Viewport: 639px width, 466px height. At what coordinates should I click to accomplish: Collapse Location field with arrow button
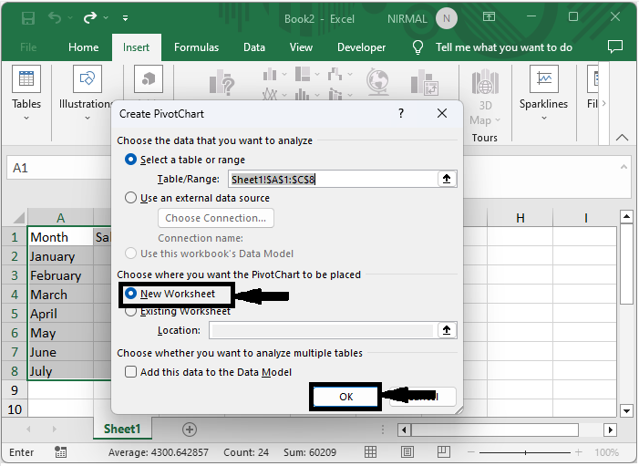[447, 330]
